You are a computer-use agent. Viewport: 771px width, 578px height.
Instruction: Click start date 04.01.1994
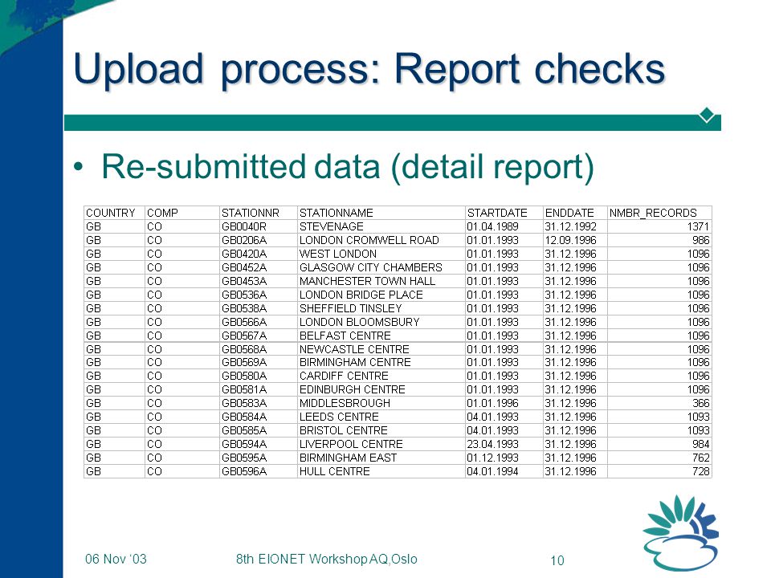click(492, 471)
